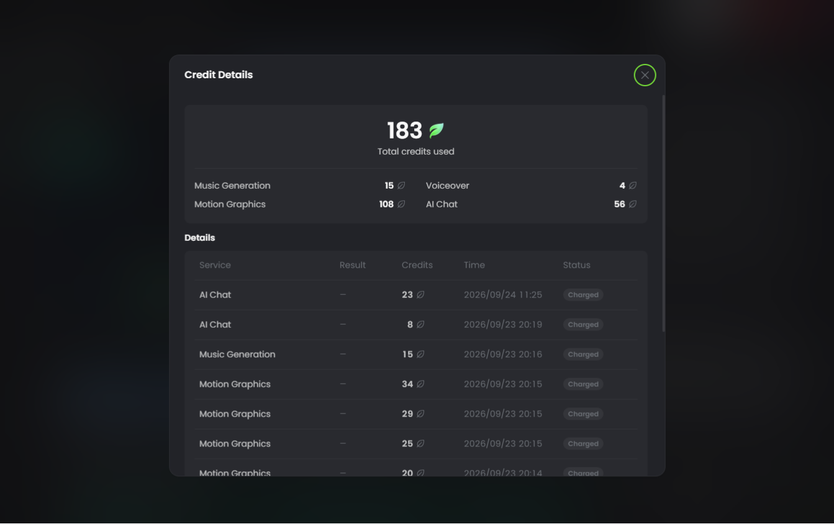Screen dimensions: 834x524
Task: Click the Details section heading
Action: (200, 238)
